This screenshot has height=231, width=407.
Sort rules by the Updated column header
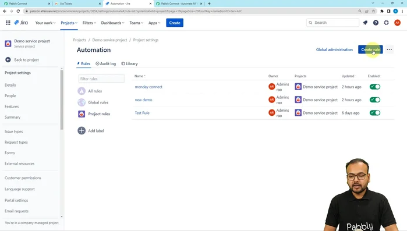tap(348, 76)
